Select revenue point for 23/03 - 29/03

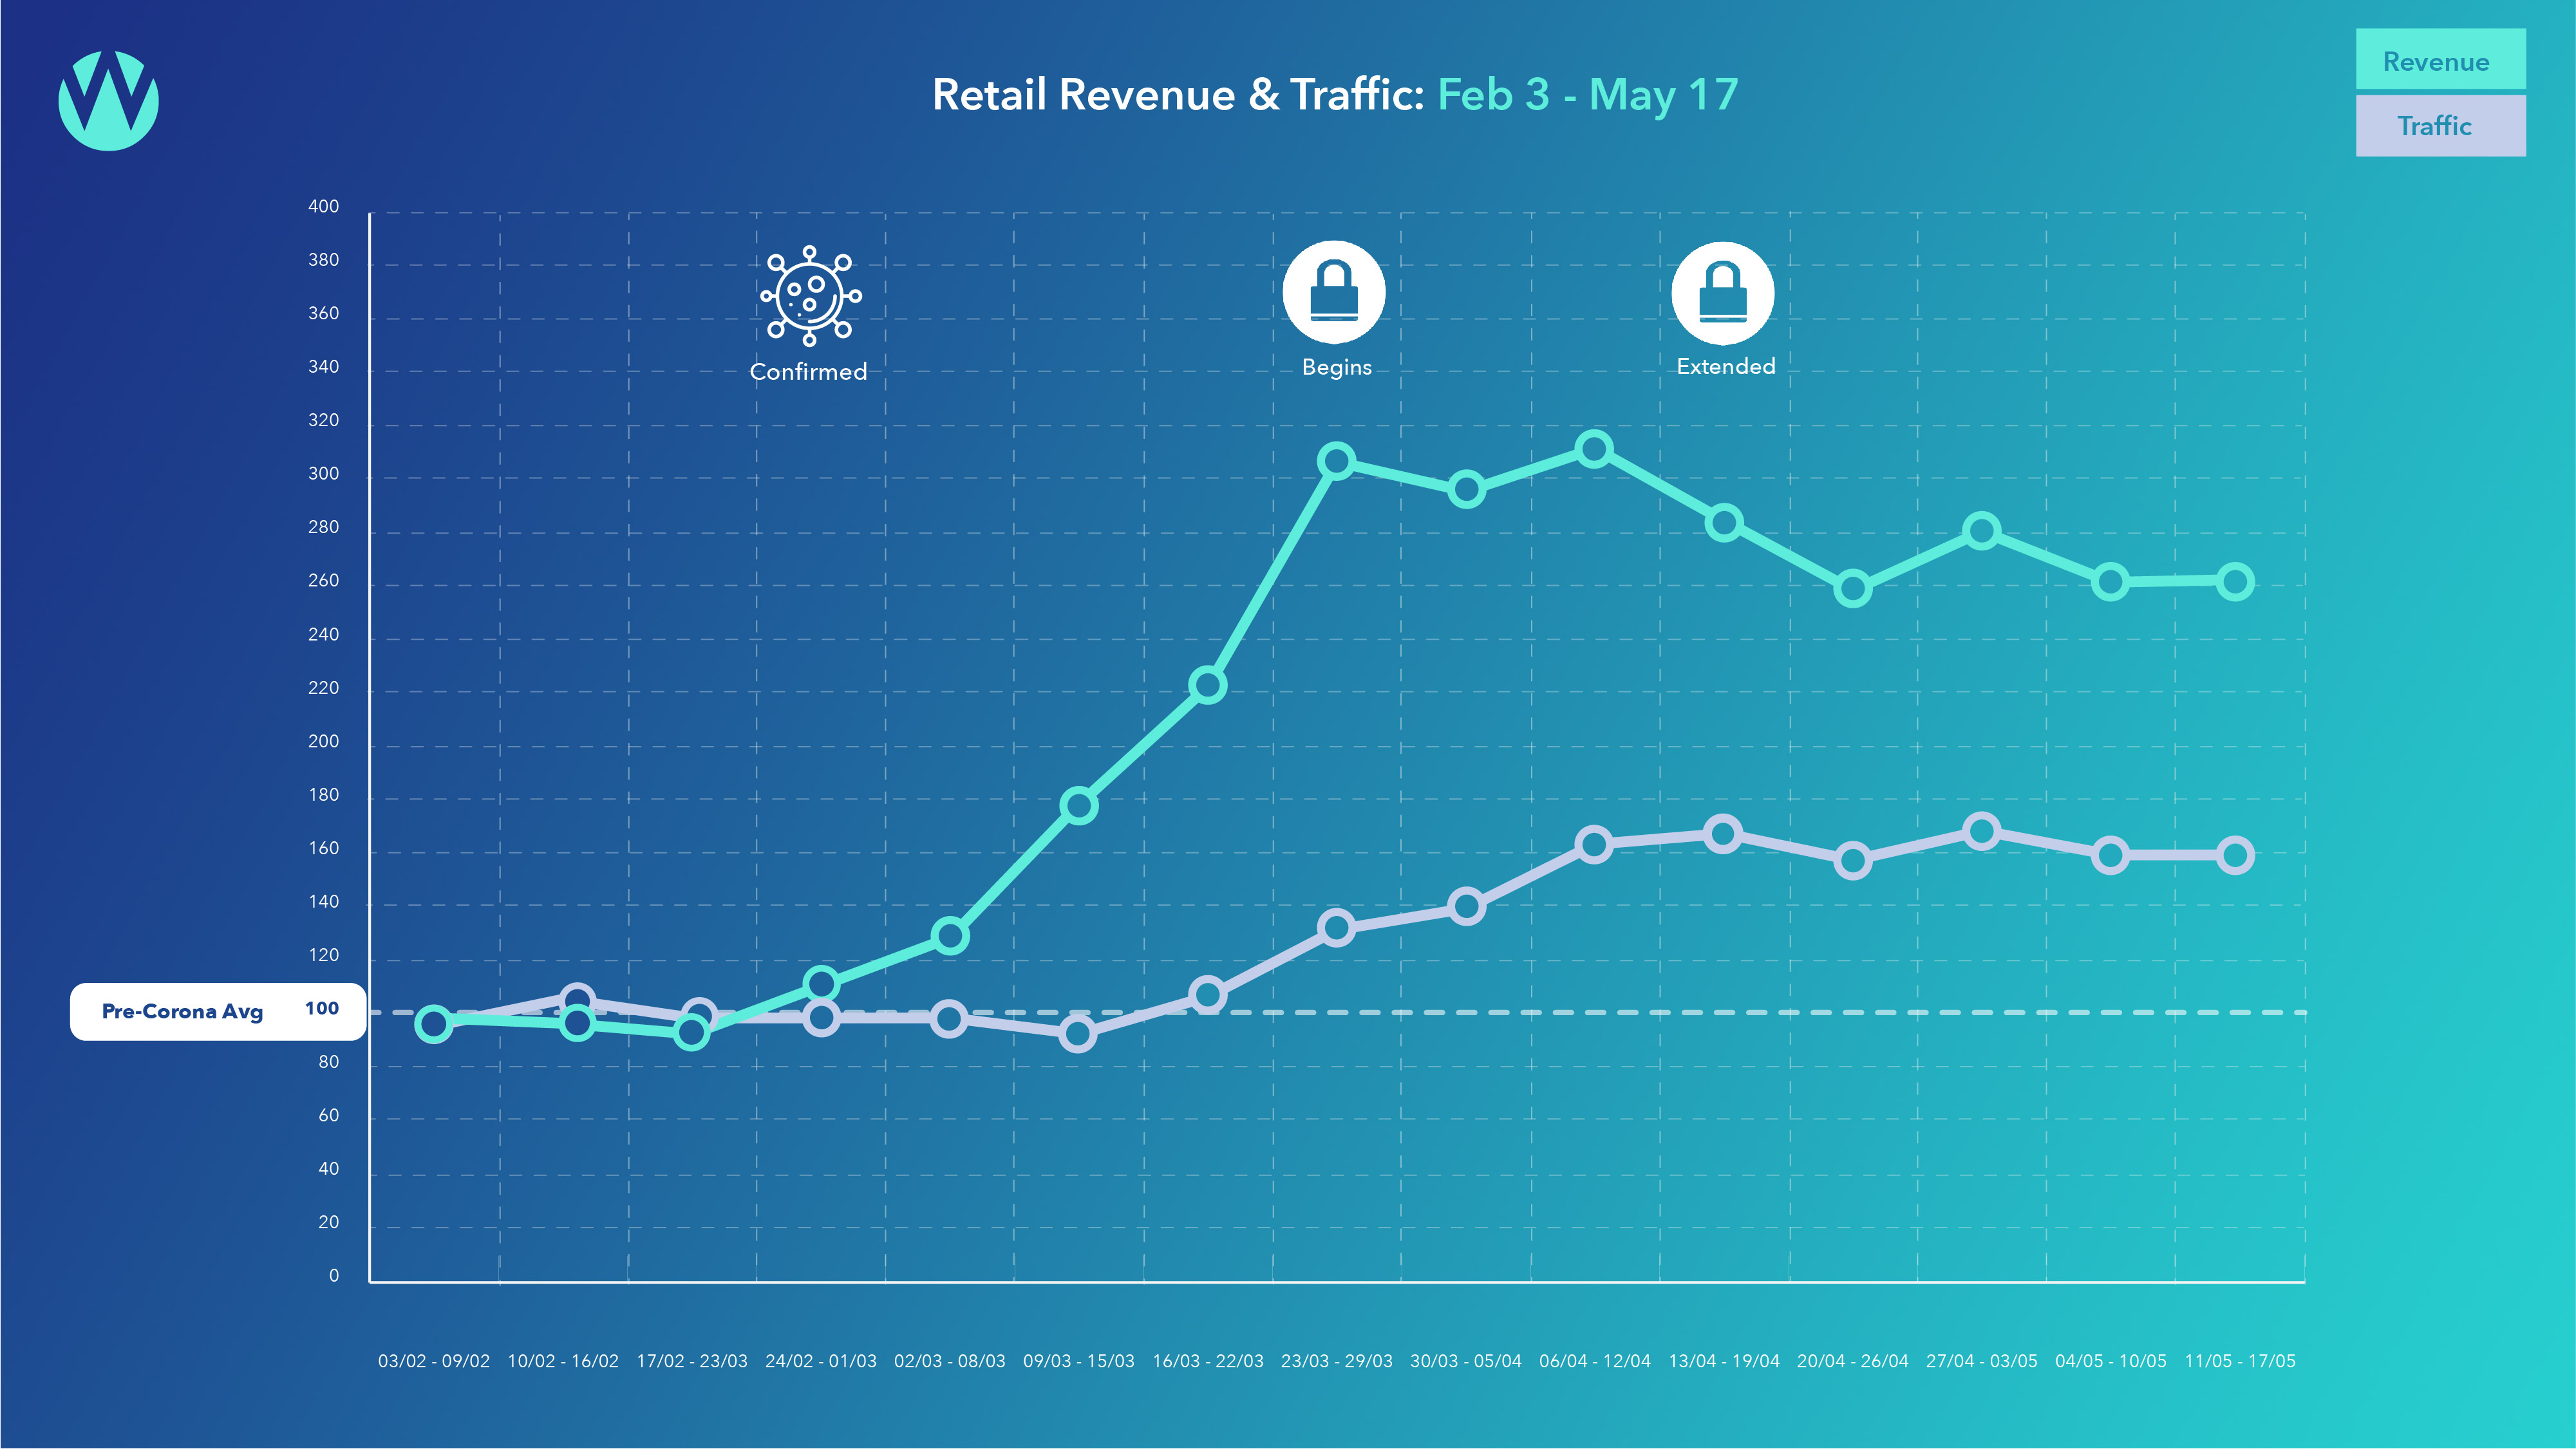1336,461
